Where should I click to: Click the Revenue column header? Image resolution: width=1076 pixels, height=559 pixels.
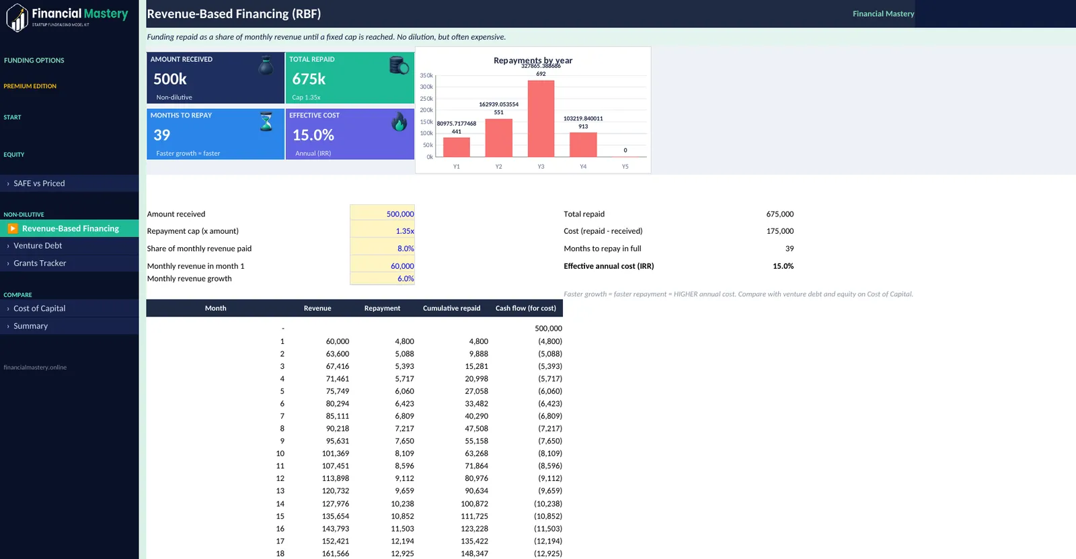(x=317, y=308)
